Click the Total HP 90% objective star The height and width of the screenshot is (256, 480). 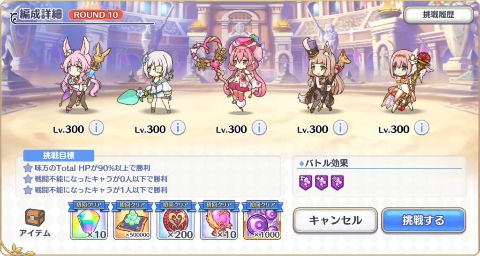click(28, 168)
